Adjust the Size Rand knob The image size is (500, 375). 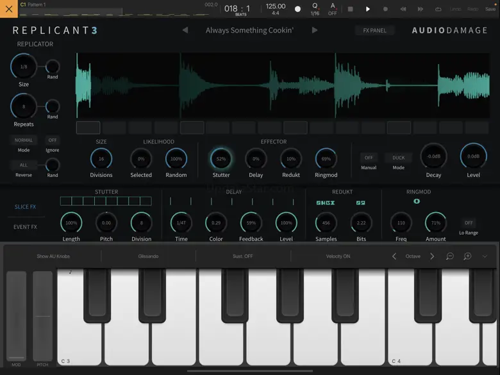53,67
